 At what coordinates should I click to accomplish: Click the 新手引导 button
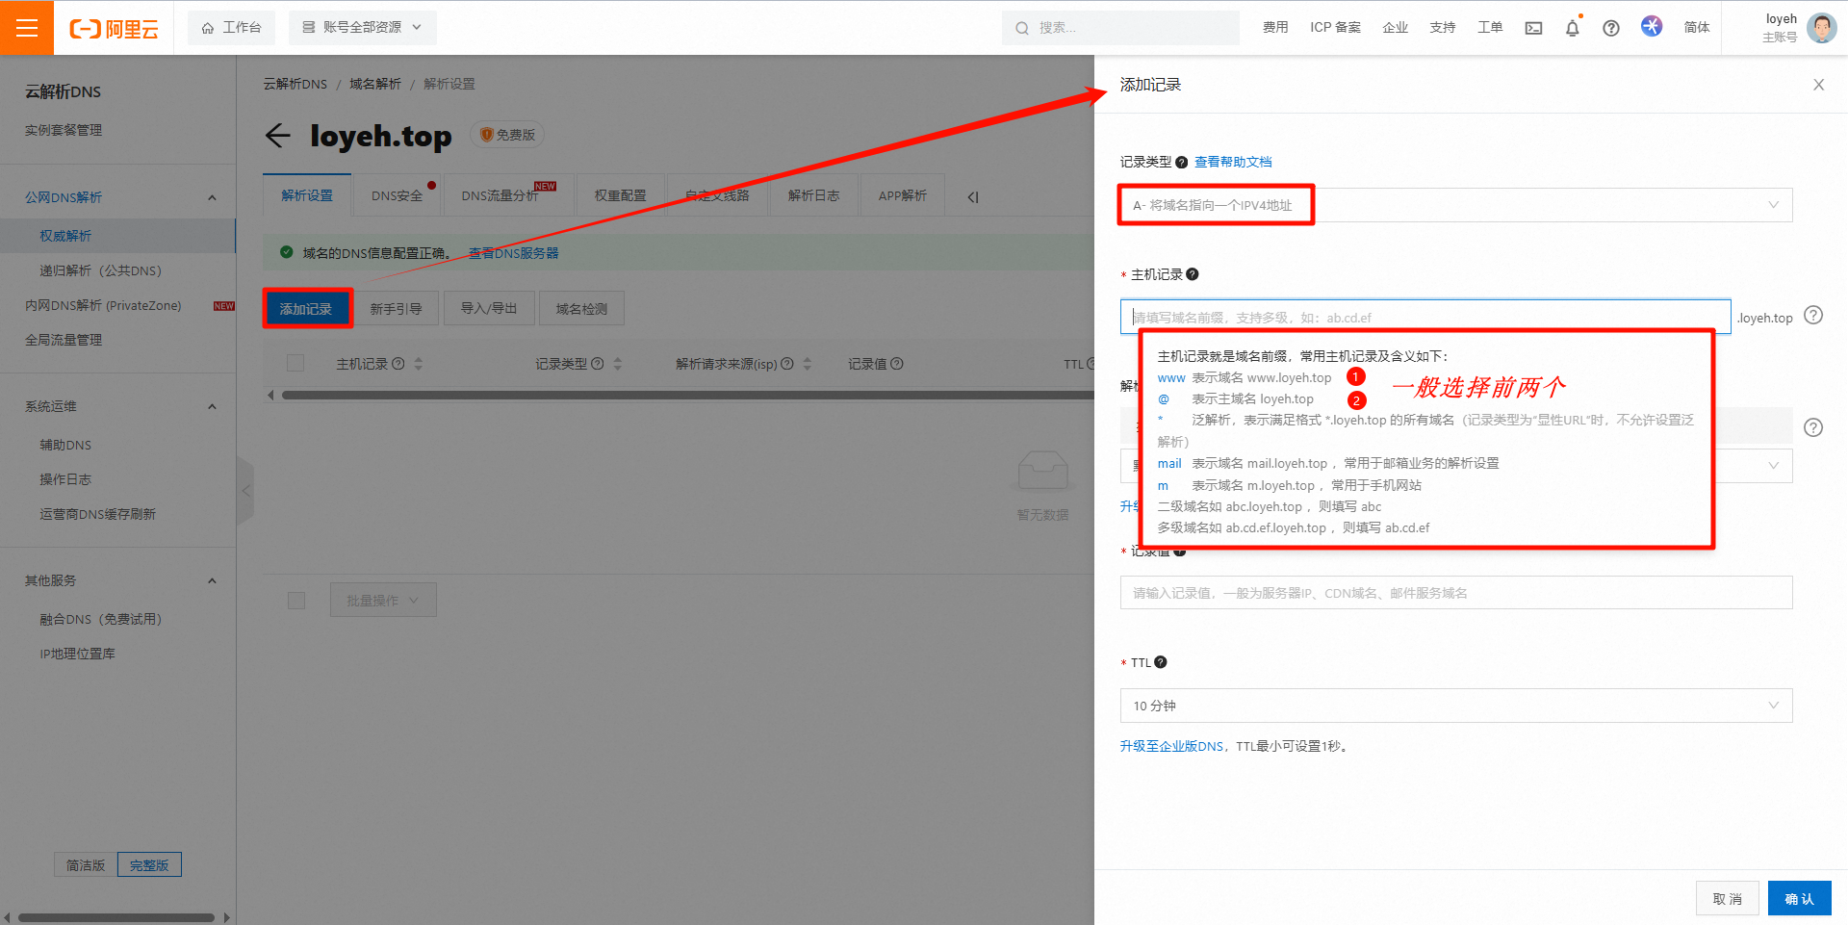(397, 309)
